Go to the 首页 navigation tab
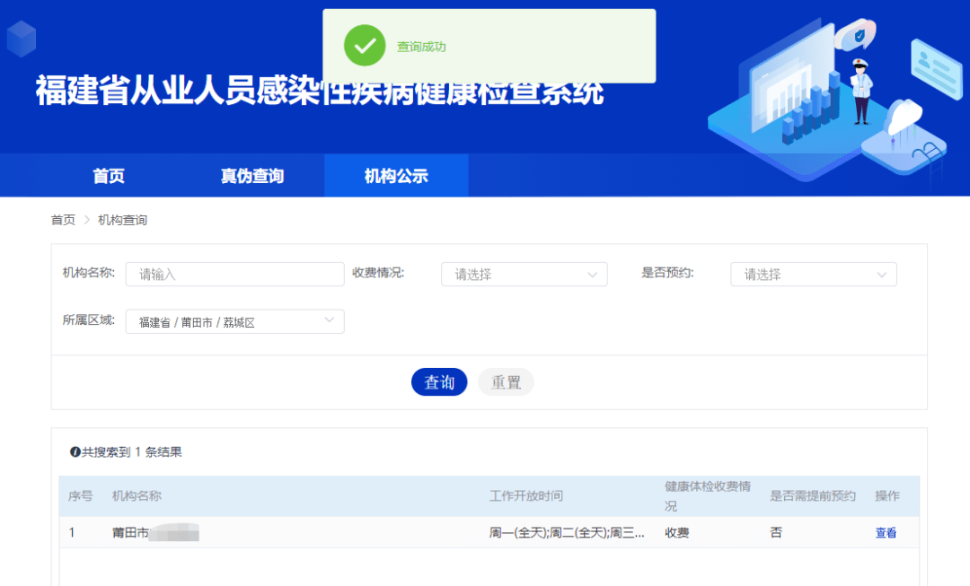 pyautogui.click(x=109, y=176)
